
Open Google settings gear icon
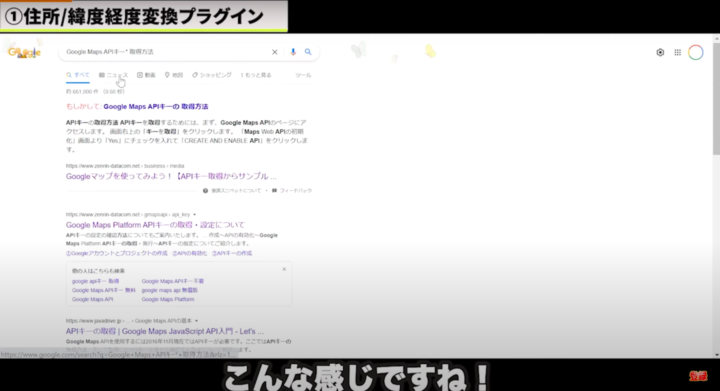[660, 52]
